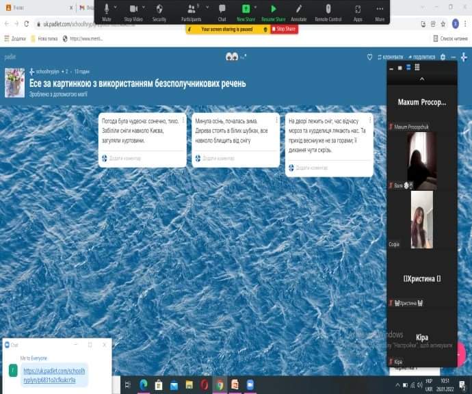Open menu of post 'На дворі лежить сніг'
472x394 pixels.
(370, 120)
